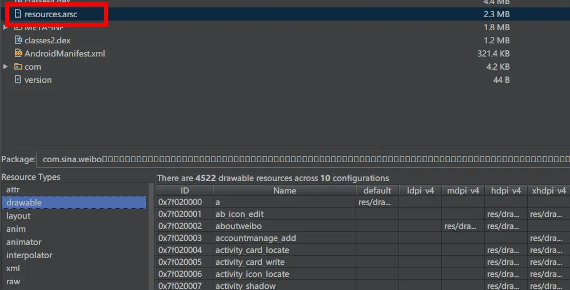Viewport: 570px width, 290px height.
Task: Click the resources.arsc file icon
Action: [18, 14]
